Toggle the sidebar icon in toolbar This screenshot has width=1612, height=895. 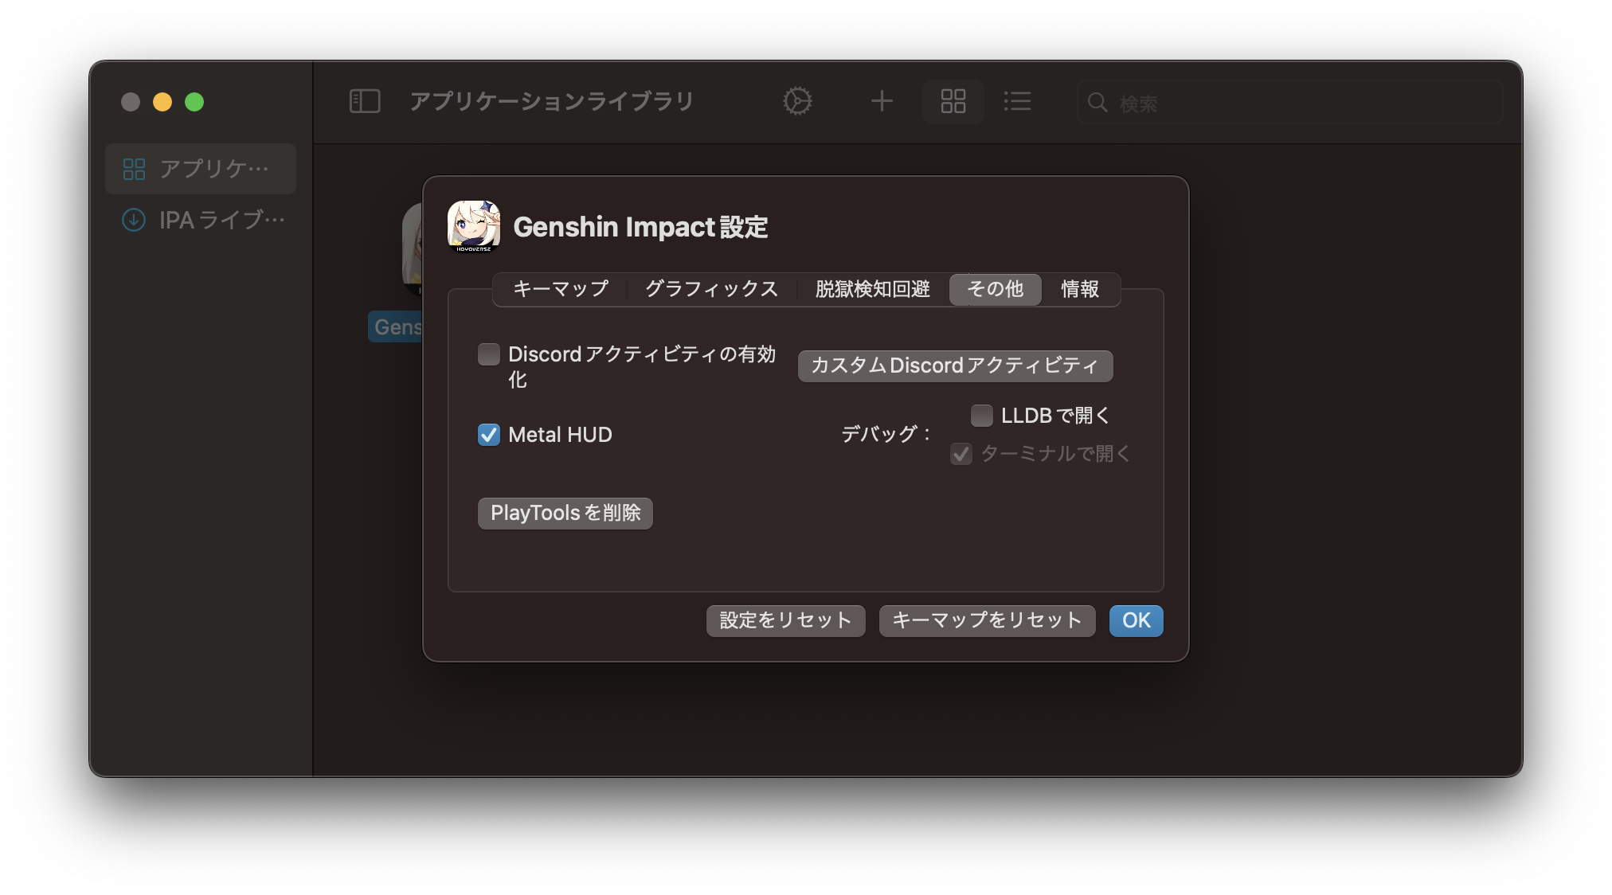click(x=365, y=101)
